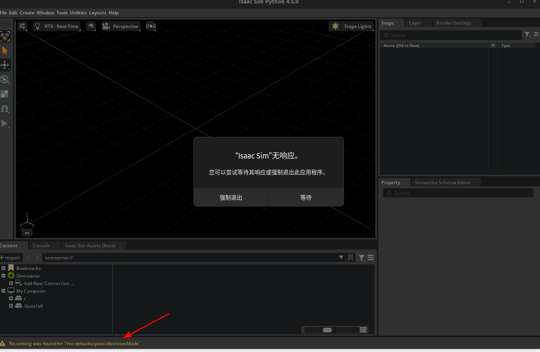
Task: Expand the root / drive node
Action: click(x=11, y=298)
